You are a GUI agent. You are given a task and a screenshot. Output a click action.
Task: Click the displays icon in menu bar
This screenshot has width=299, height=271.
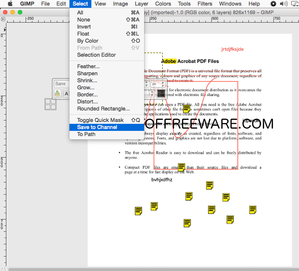pos(295,4)
